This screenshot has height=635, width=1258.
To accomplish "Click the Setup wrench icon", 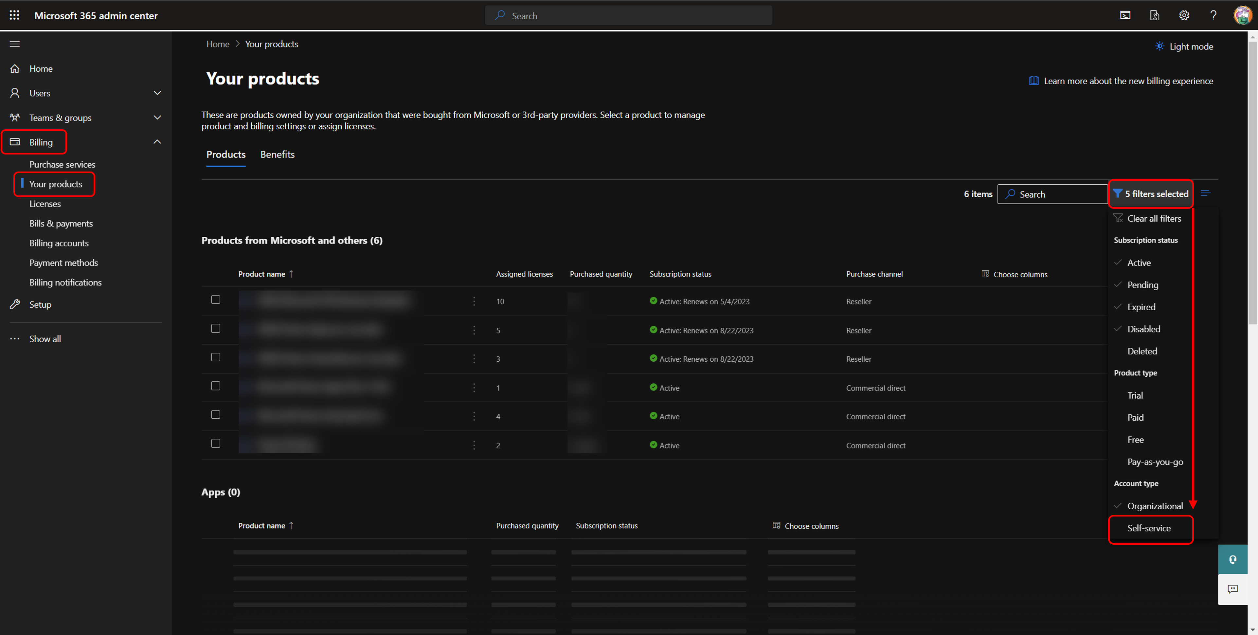I will 15,304.
